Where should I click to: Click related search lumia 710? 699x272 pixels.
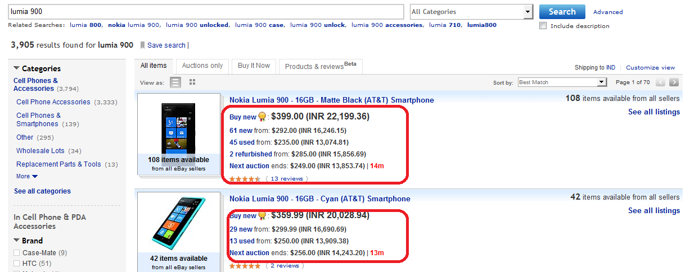(445, 25)
